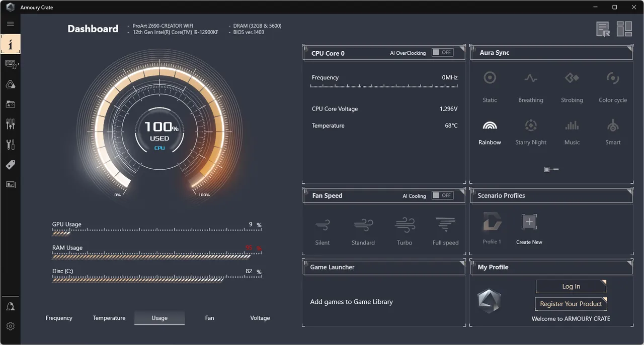This screenshot has width=644, height=345.
Task: Choose the Full speed fan mode
Action: pos(445,231)
